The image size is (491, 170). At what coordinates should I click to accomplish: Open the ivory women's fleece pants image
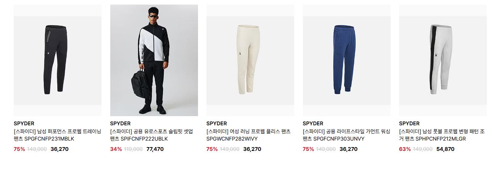pos(250,60)
